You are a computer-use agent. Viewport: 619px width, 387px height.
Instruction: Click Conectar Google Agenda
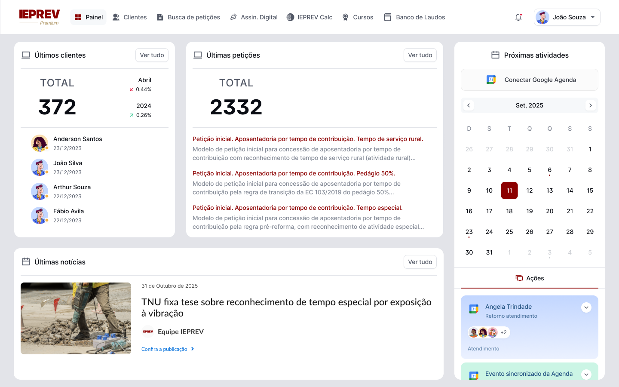[x=529, y=80]
